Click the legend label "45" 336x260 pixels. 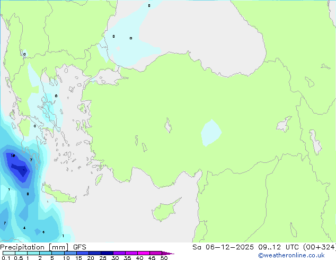point(152,258)
